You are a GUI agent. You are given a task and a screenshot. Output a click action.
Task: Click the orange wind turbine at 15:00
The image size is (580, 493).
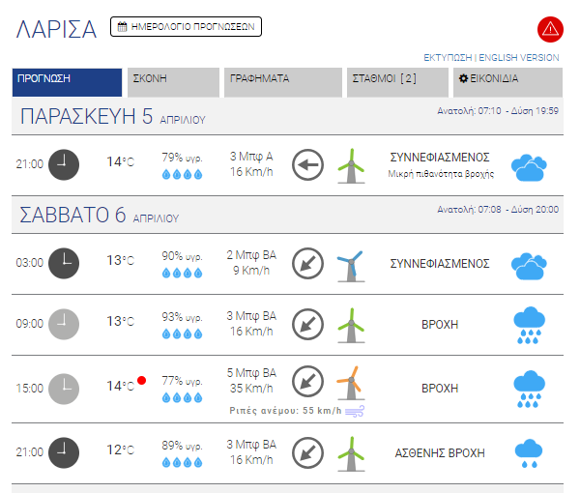(351, 383)
